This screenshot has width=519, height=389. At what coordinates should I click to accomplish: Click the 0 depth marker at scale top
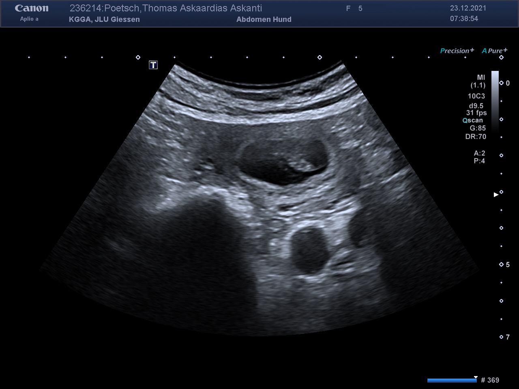coord(507,83)
